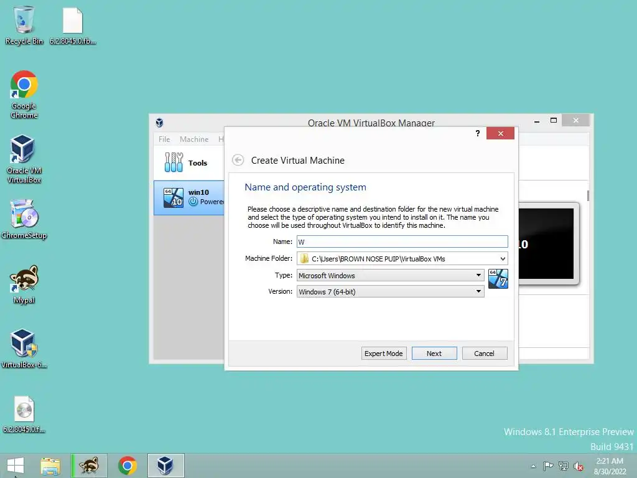Select the Oracle VM VirtualBox desktop shortcut
Viewport: 637px width, 478px height.
[x=24, y=159]
